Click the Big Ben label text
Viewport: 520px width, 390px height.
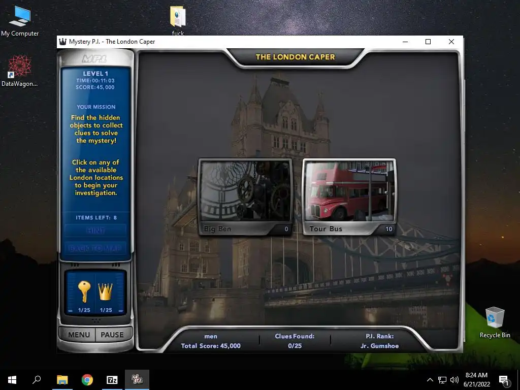coord(217,229)
